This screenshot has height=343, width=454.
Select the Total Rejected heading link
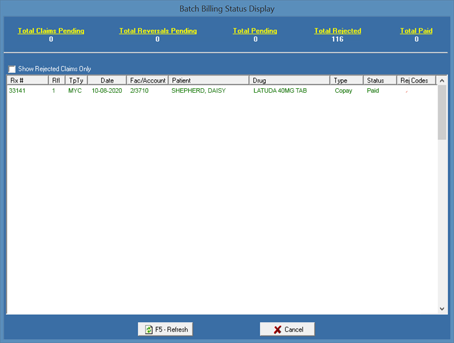point(337,31)
